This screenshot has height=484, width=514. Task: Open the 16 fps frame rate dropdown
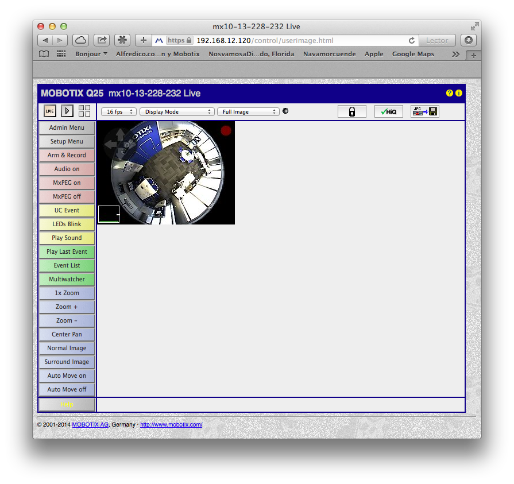[x=119, y=112]
